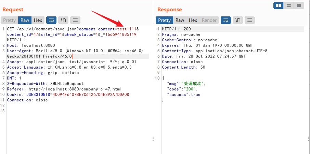Image resolution: width=310 pixels, height=154 pixels.
Task: Click the Cache-Control: no-cache header
Action: 190,40
